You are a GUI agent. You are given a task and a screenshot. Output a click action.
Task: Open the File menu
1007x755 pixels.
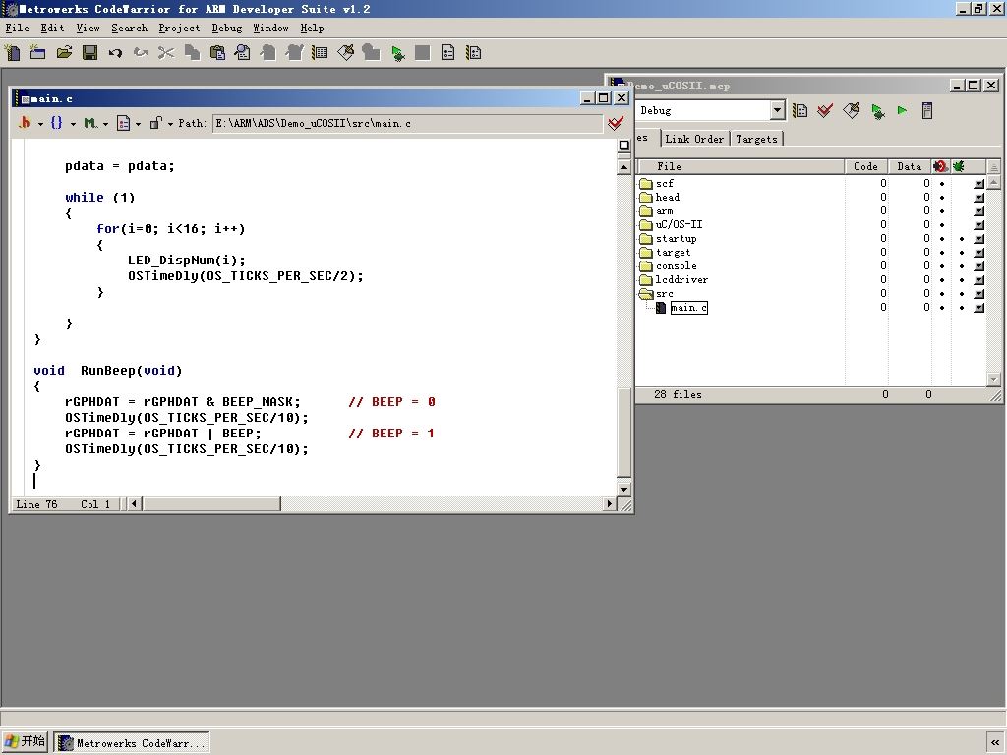(18, 28)
